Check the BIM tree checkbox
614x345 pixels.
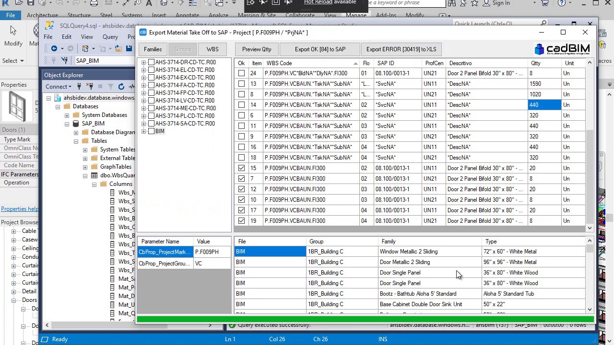tap(152, 131)
